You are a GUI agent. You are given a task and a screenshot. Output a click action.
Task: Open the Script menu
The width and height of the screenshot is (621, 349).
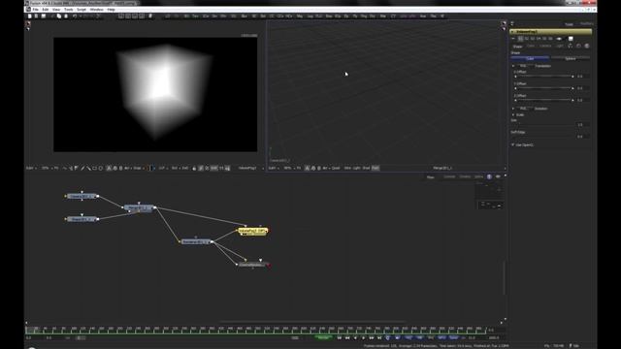pos(82,9)
